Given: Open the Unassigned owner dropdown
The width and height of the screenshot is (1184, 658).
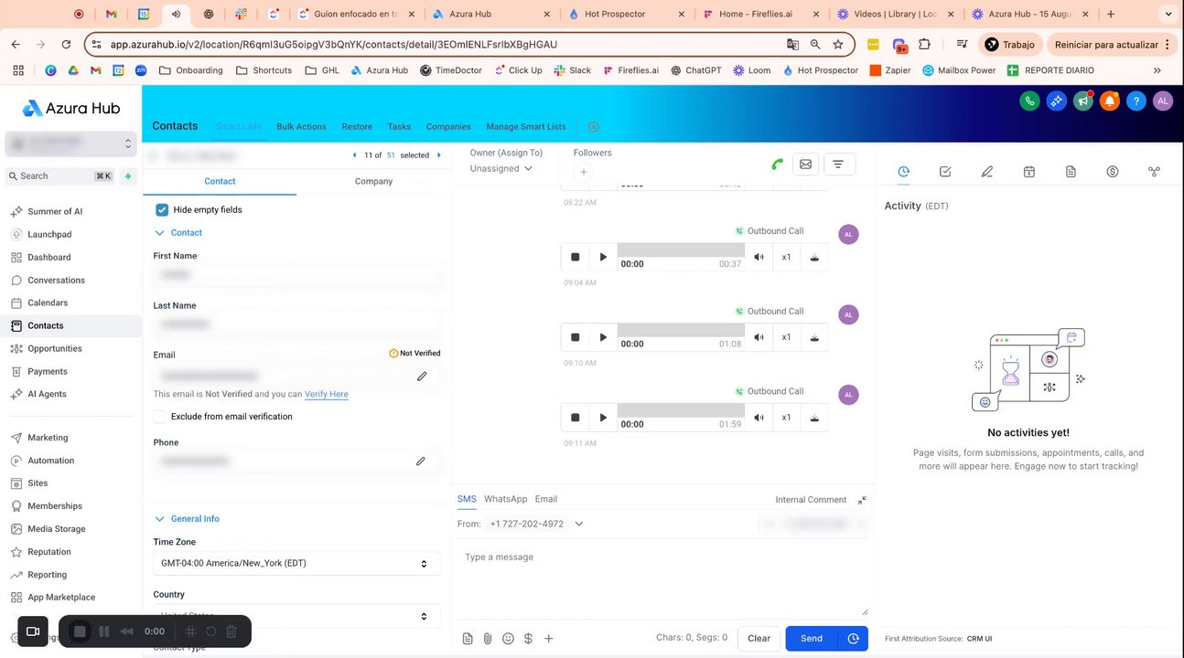Looking at the screenshot, I should [x=501, y=168].
